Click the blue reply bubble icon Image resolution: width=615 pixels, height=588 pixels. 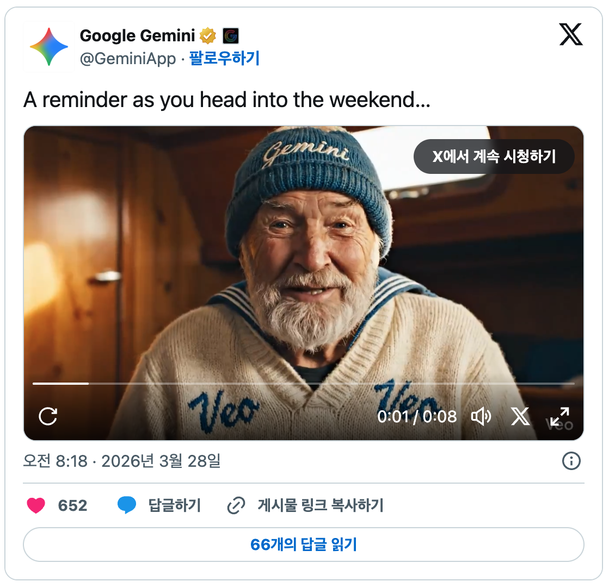(x=127, y=505)
